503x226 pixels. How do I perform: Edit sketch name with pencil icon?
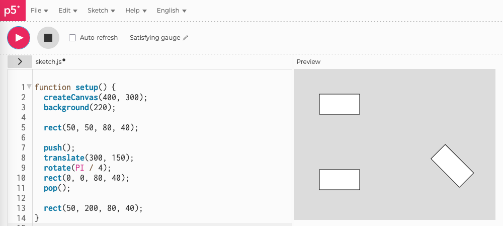pyautogui.click(x=186, y=38)
